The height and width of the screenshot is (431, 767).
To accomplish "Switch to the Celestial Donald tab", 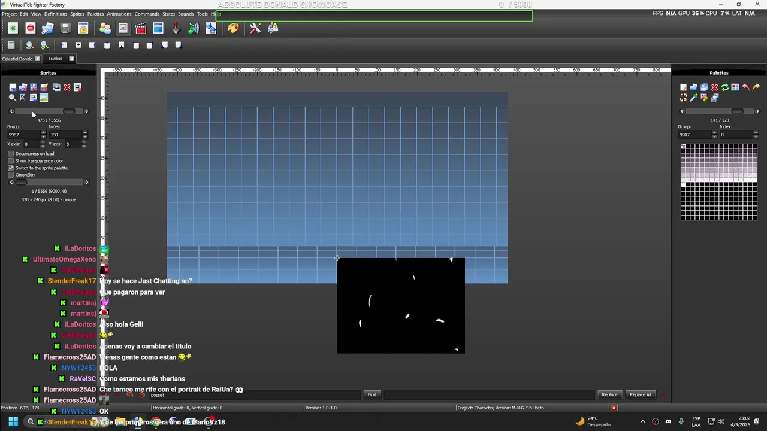I will (x=17, y=59).
